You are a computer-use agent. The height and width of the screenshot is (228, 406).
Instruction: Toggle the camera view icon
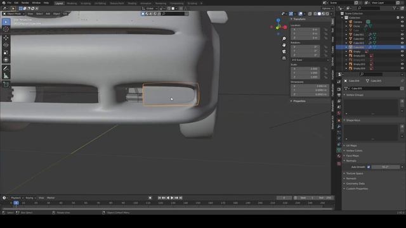(284, 51)
